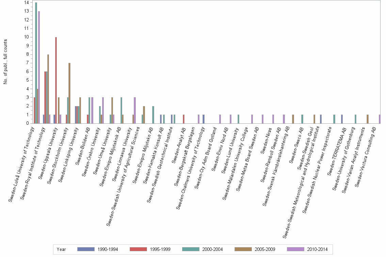Viewport: 386px width, 257px height.
Task: Click the 2000-2004 legend text
Action: coord(212,249)
